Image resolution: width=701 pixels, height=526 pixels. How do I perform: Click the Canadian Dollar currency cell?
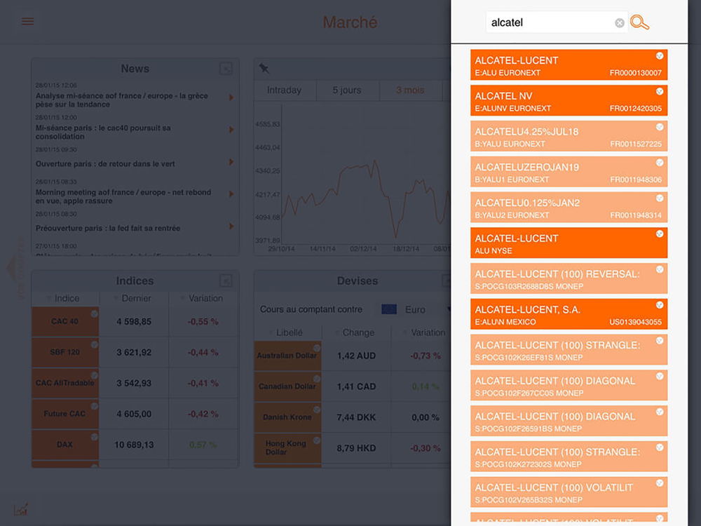(287, 386)
